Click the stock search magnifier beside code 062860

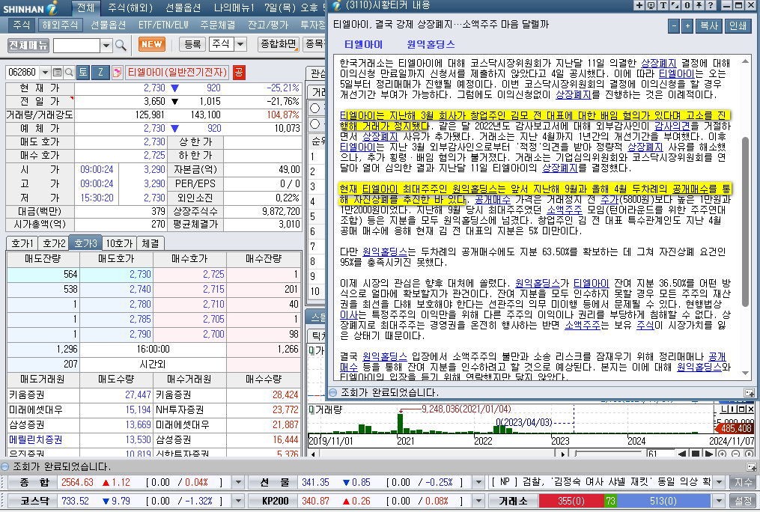pyautogui.click(x=69, y=73)
